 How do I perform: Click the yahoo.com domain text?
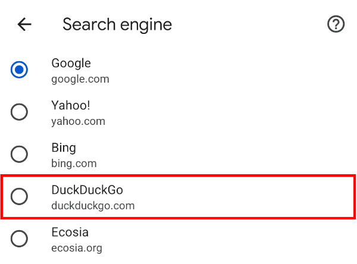click(x=79, y=121)
